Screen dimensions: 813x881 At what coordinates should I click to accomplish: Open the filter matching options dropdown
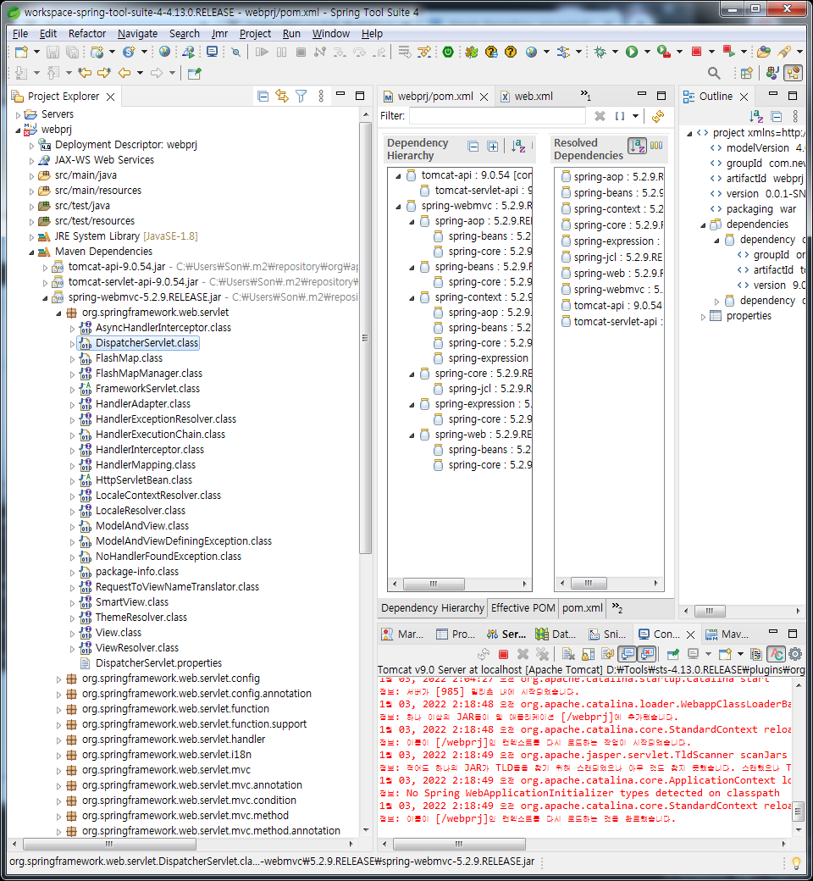tap(635, 116)
